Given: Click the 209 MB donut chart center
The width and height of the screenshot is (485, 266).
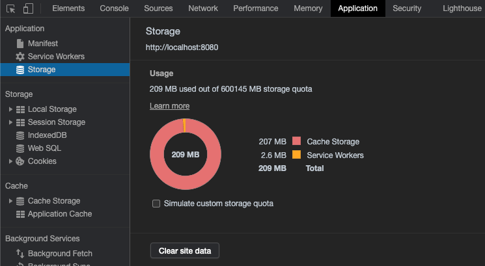Looking at the screenshot, I should click(186, 155).
